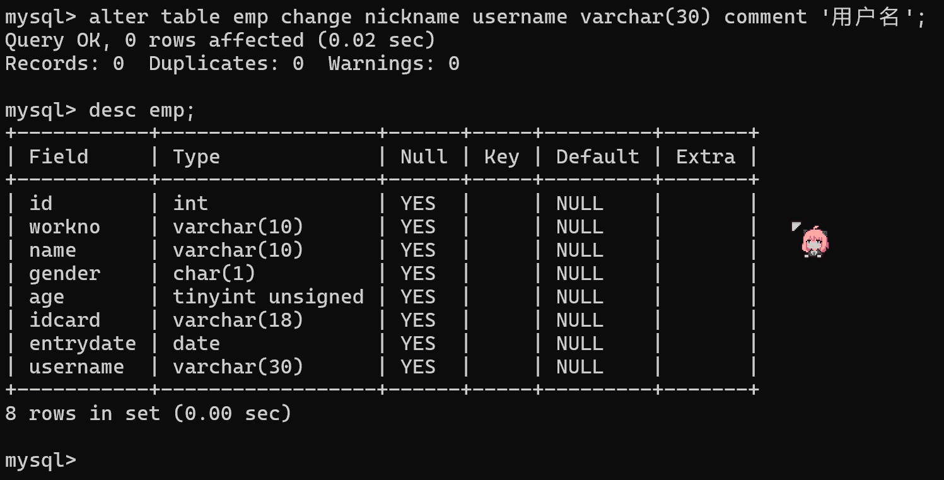The width and height of the screenshot is (944, 480).
Task: Click the Query OK result line
Action: pyautogui.click(x=220, y=40)
